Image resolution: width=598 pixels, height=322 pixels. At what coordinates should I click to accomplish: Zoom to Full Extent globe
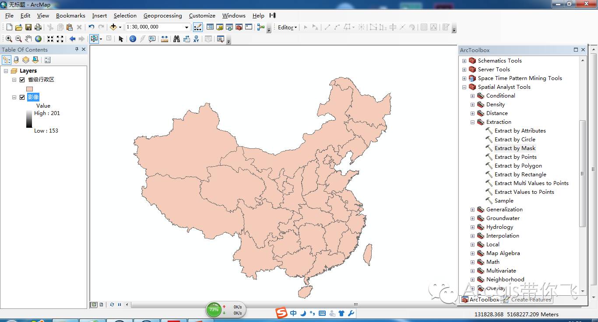[38, 39]
